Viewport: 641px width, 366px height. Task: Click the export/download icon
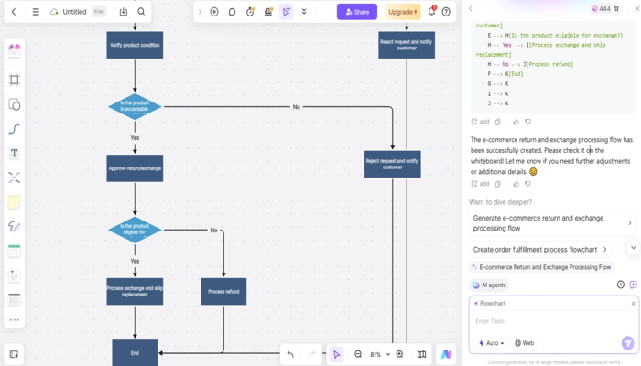124,12
